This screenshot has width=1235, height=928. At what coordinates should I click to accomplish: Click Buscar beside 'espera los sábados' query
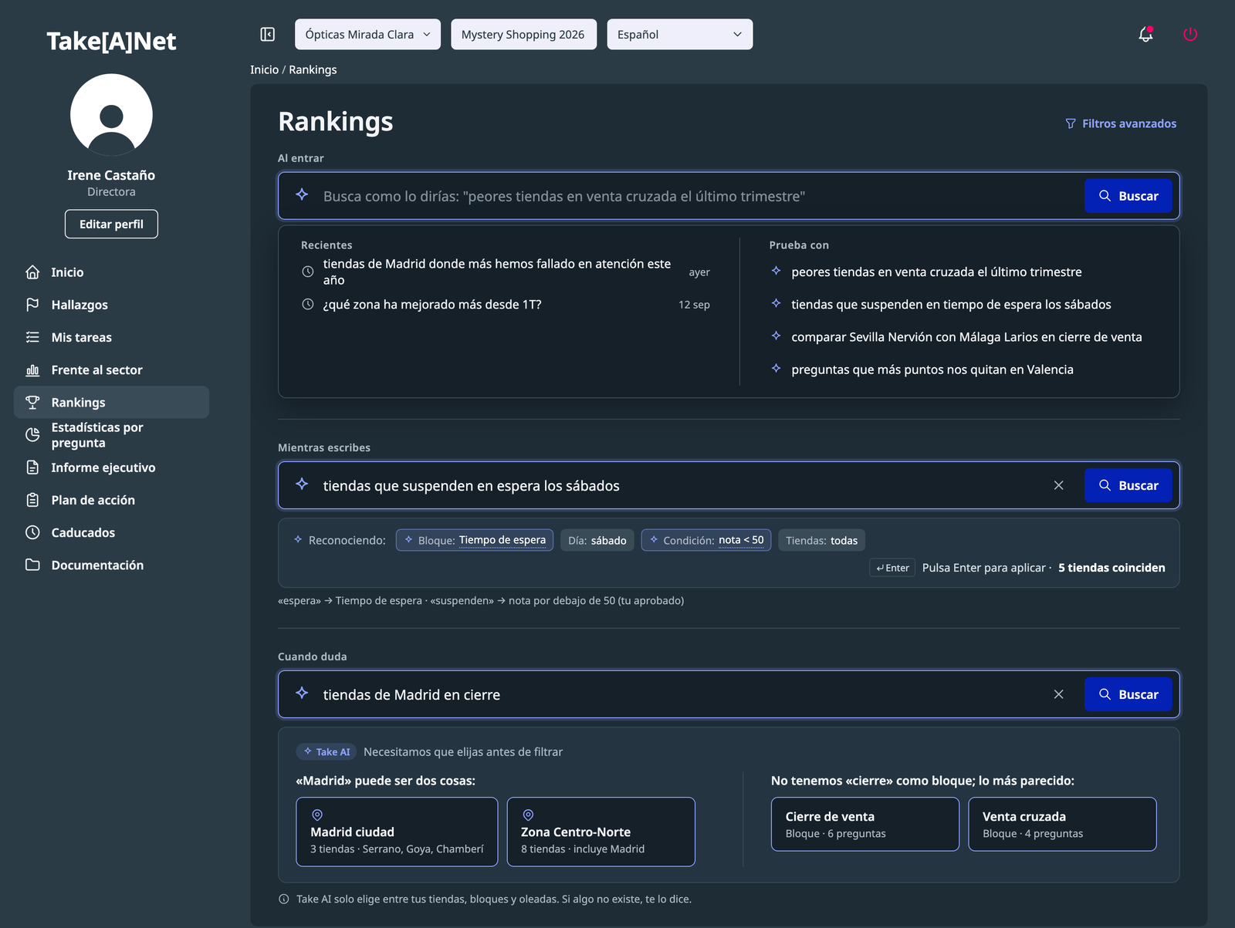(x=1128, y=485)
